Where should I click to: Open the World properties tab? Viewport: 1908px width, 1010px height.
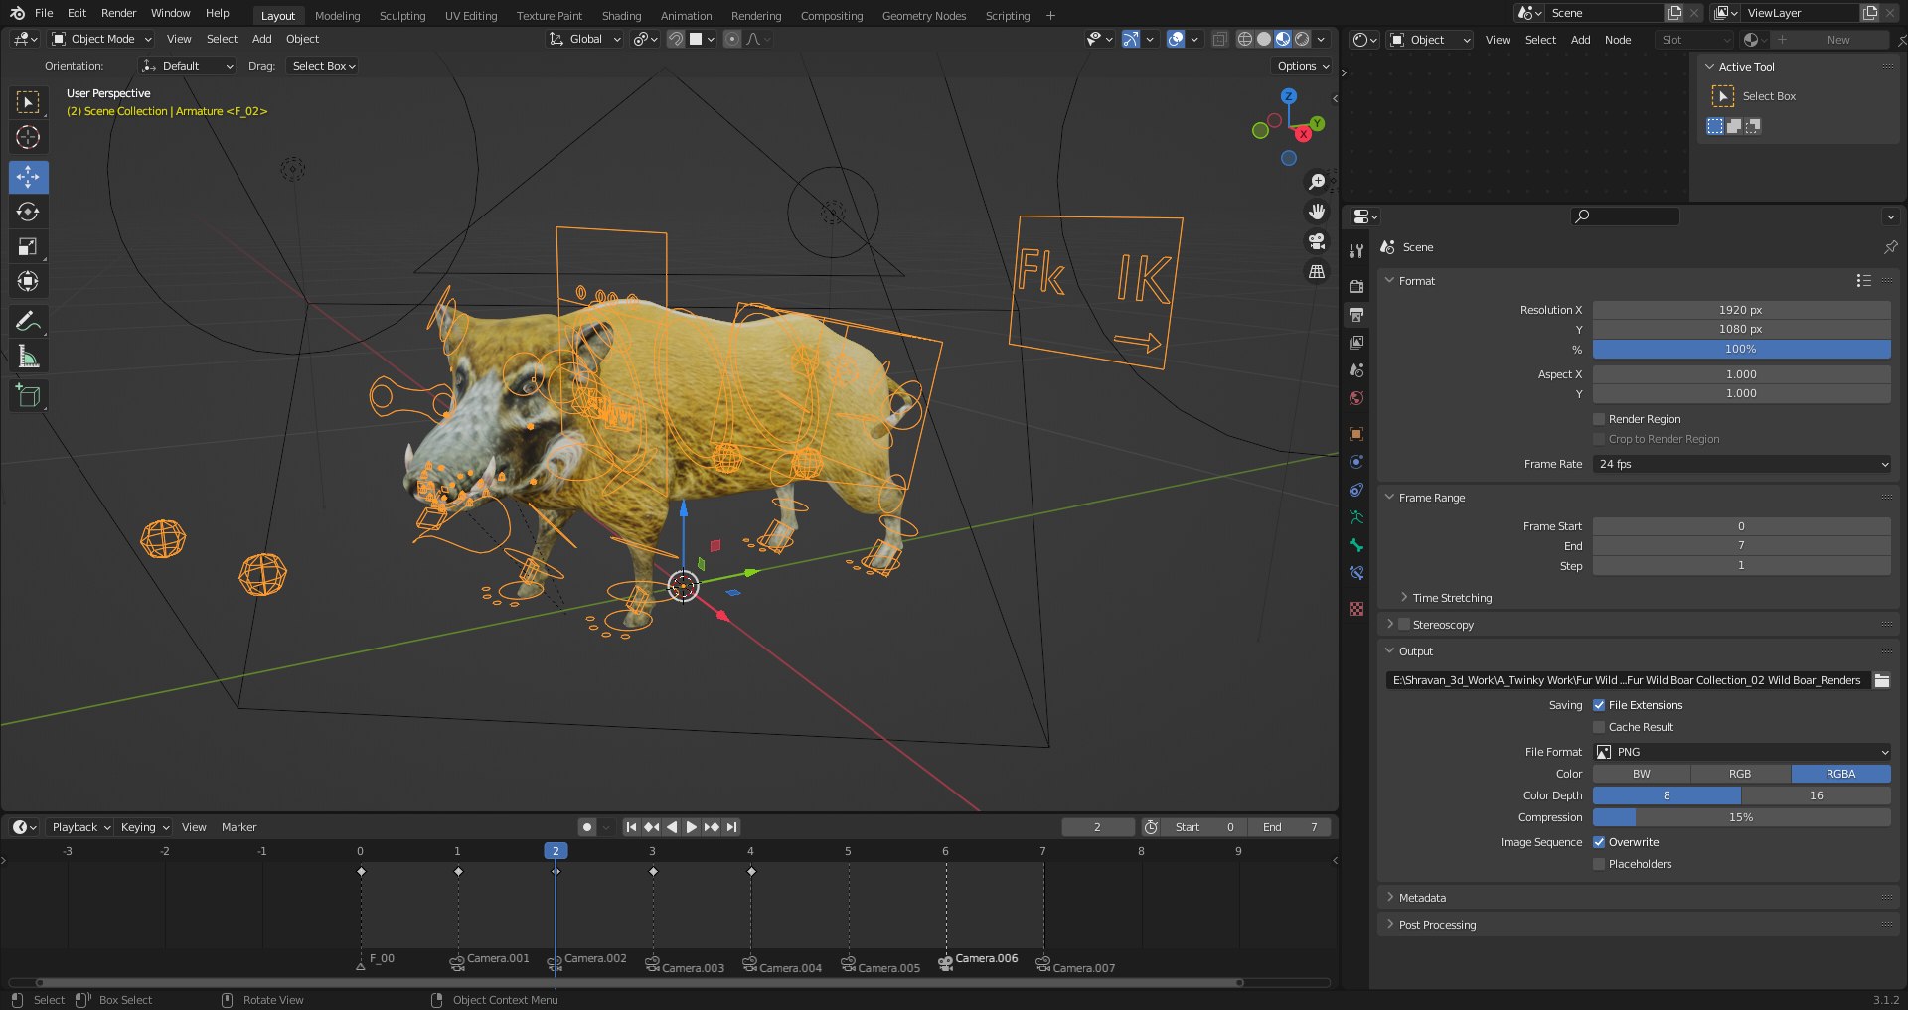click(1356, 398)
